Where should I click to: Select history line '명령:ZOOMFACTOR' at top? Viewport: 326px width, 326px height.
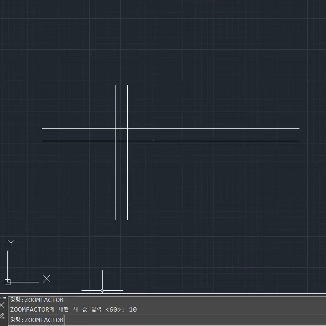(x=37, y=300)
